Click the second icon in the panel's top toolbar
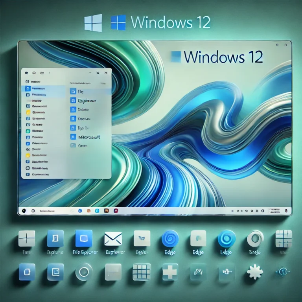 (34, 73)
